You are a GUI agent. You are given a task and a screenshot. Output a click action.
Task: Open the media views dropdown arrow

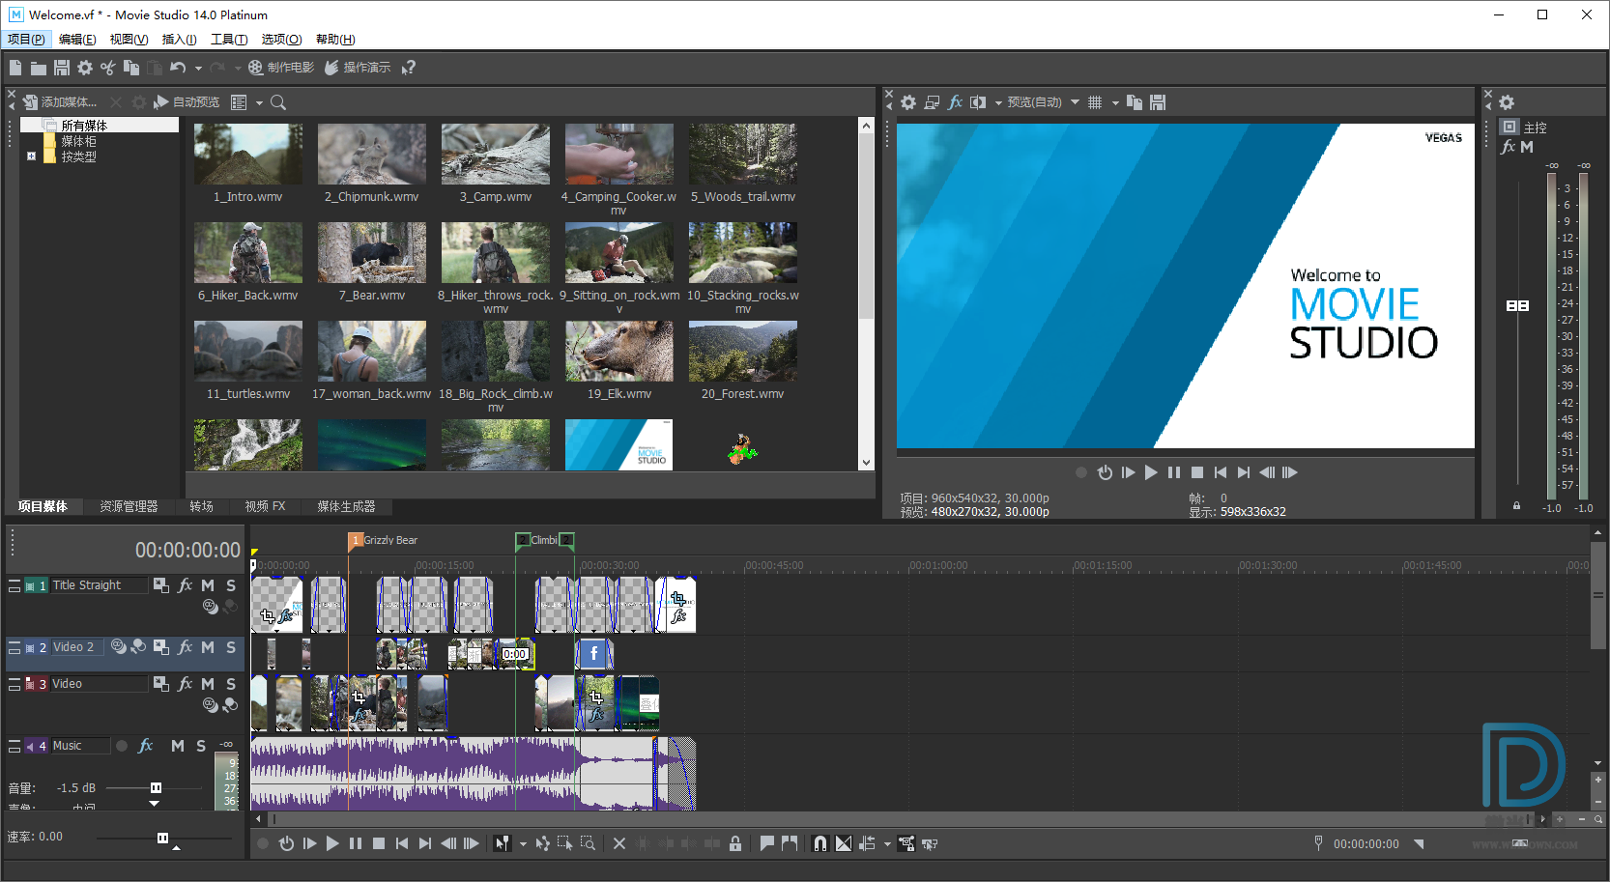[259, 102]
